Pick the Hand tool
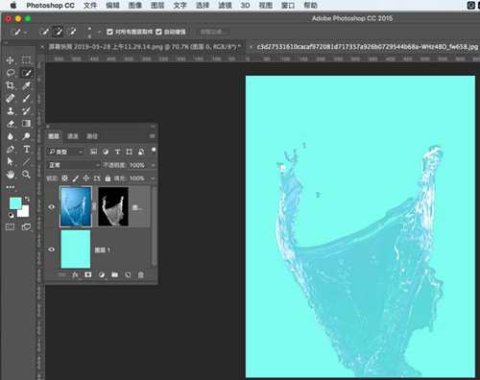The height and width of the screenshot is (380, 480). pyautogui.click(x=11, y=175)
